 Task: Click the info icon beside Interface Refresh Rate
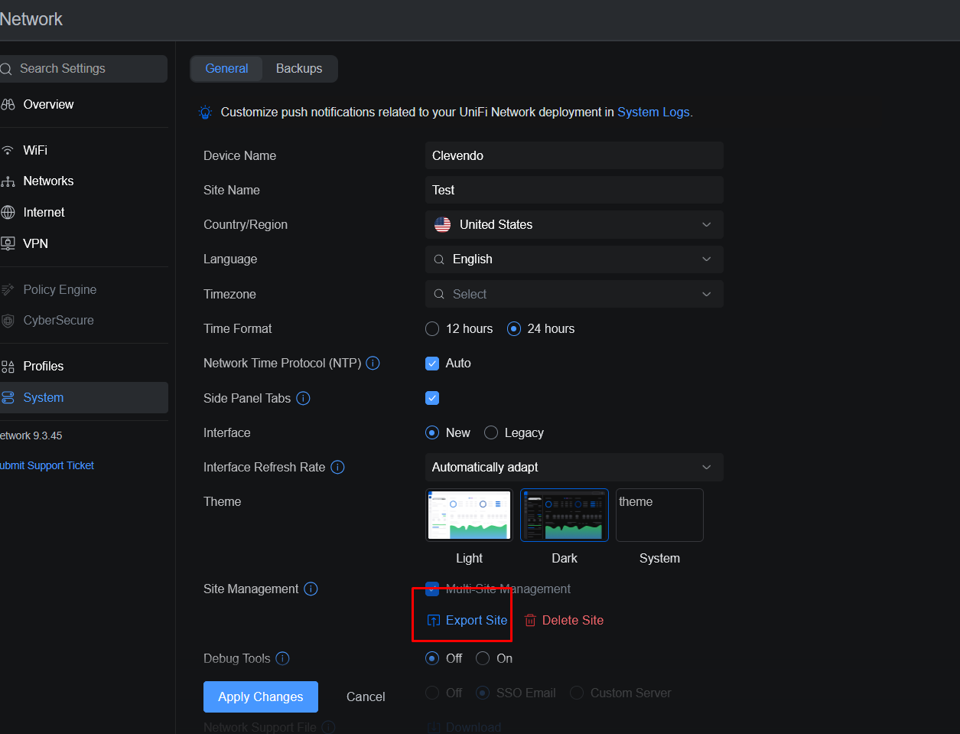337,467
